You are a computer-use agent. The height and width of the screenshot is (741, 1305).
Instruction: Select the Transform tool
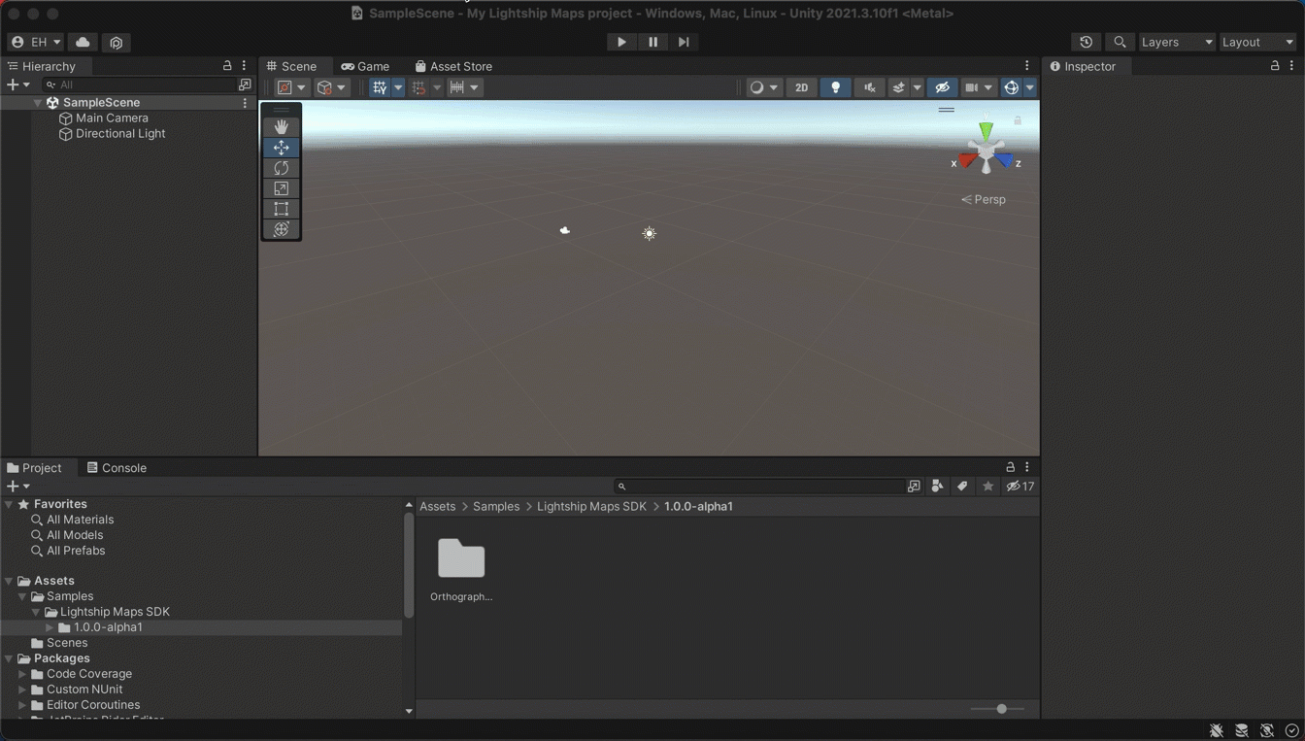pyautogui.click(x=281, y=229)
